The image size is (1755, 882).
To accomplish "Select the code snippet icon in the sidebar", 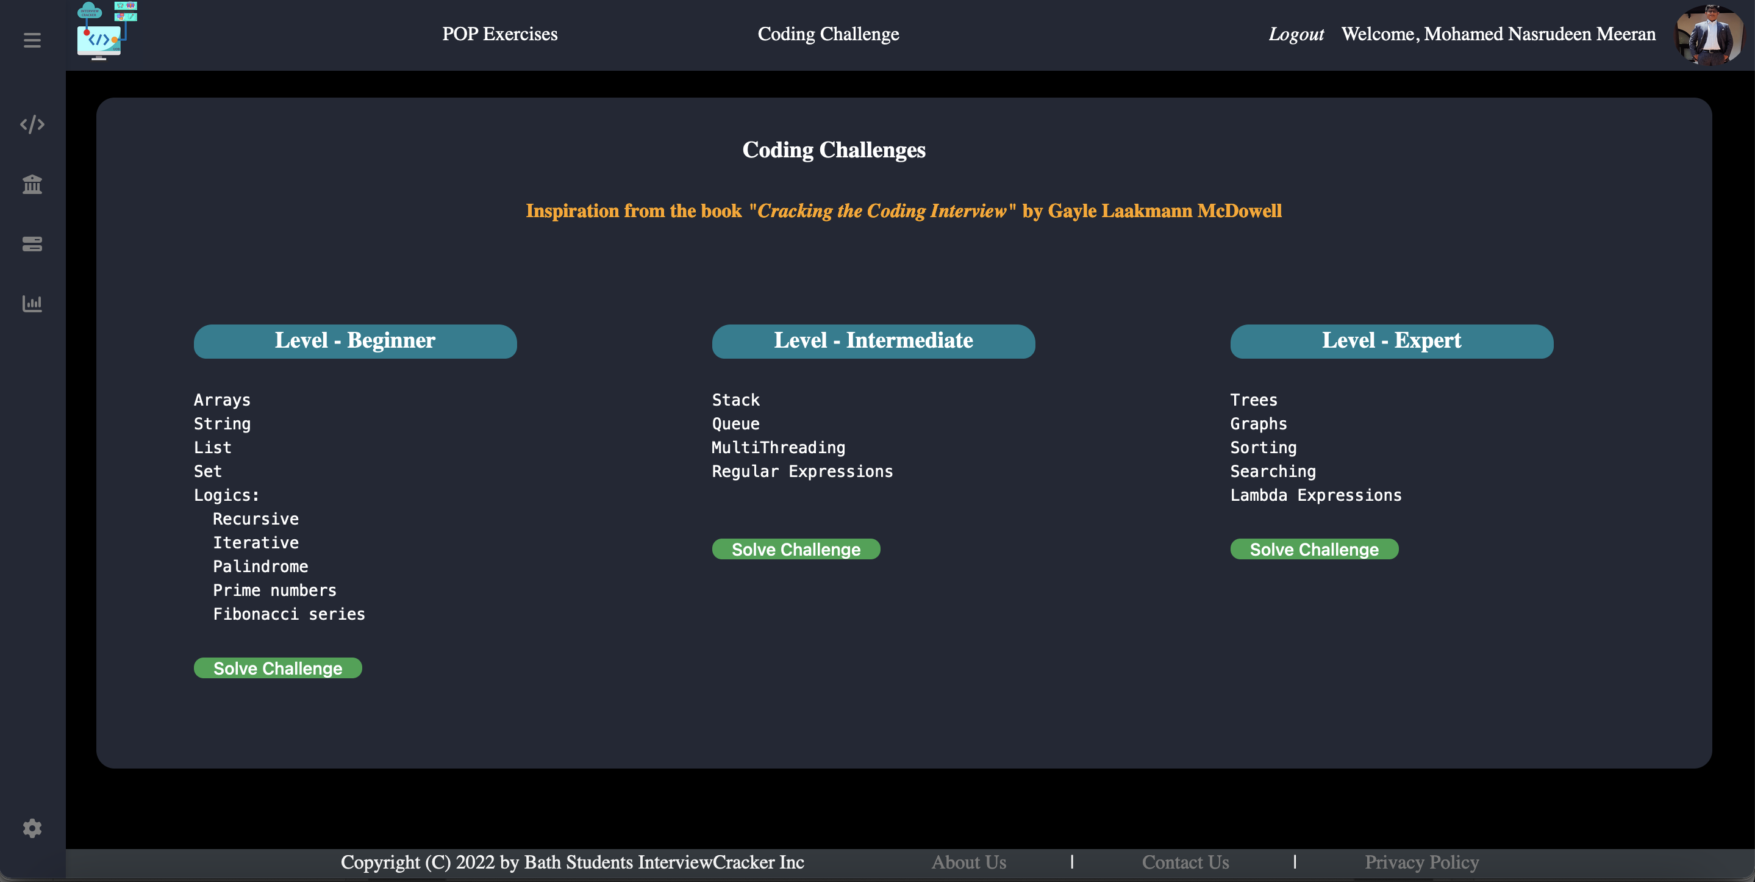I will [x=32, y=124].
